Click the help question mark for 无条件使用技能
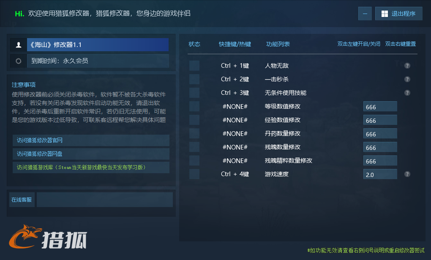 407,93
